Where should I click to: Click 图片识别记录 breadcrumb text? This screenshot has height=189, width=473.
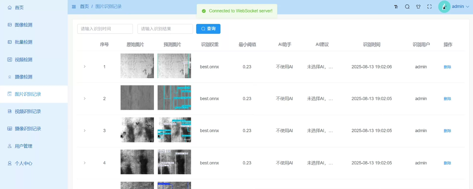108,7
